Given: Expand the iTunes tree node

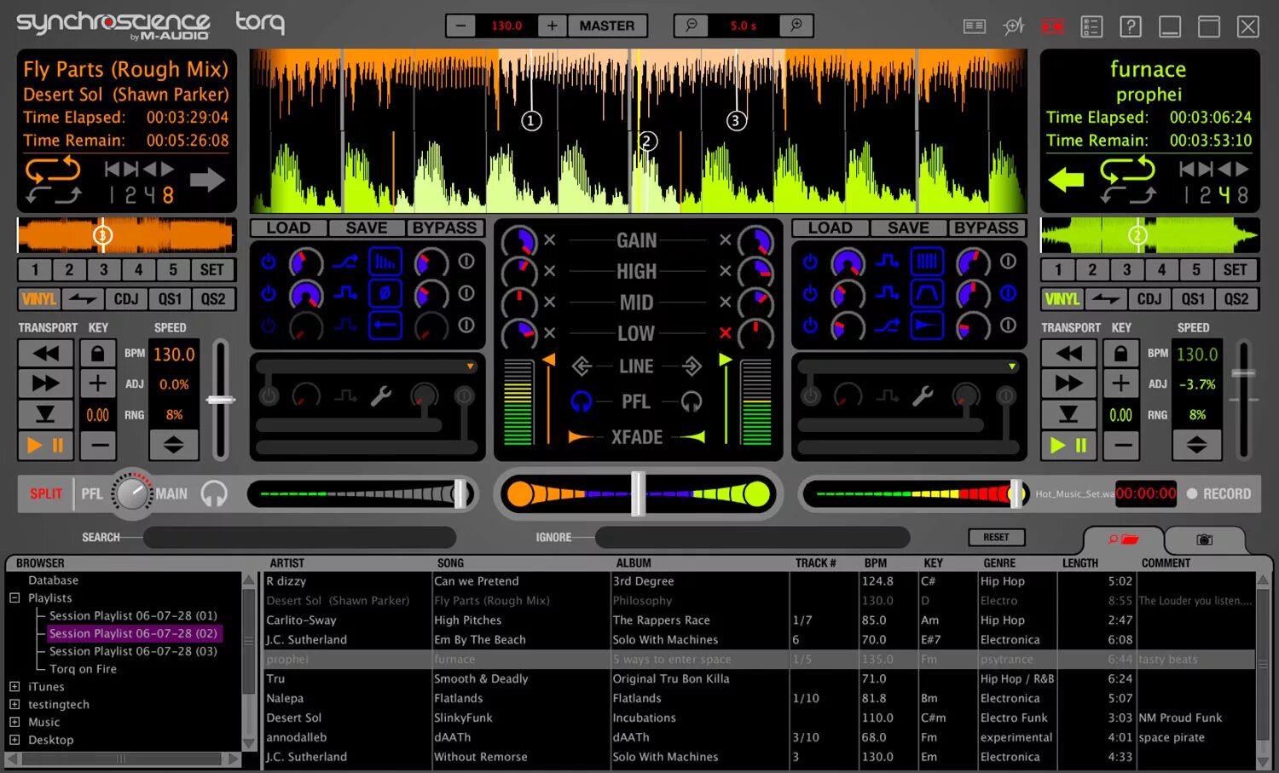Looking at the screenshot, I should (x=14, y=686).
